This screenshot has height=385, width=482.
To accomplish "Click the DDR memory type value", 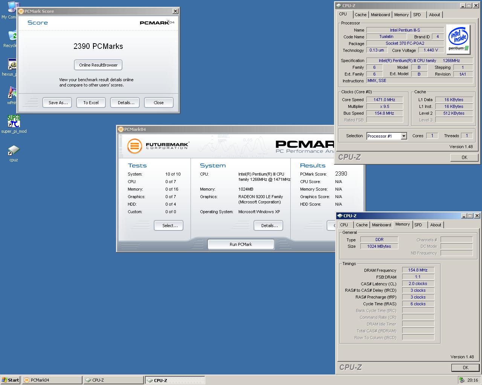I will [x=379, y=239].
